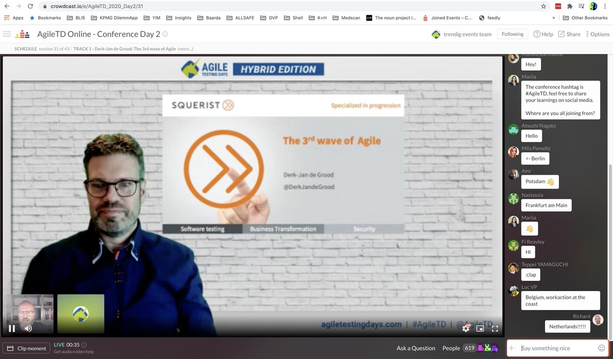This screenshot has width=613, height=359.
Task: Open the crowdcast hamburger menu
Action: tap(7, 34)
